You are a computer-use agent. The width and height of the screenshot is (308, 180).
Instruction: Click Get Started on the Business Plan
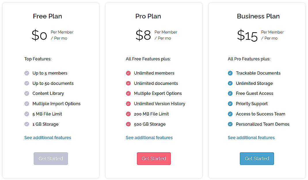click(257, 158)
